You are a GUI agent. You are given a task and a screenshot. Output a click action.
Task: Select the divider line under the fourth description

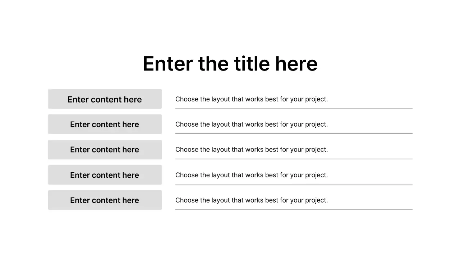coord(294,184)
